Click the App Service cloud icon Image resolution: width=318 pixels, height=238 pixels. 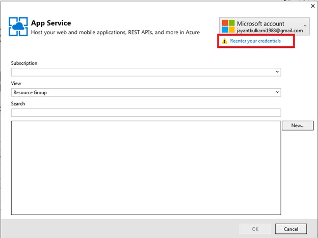18,27
